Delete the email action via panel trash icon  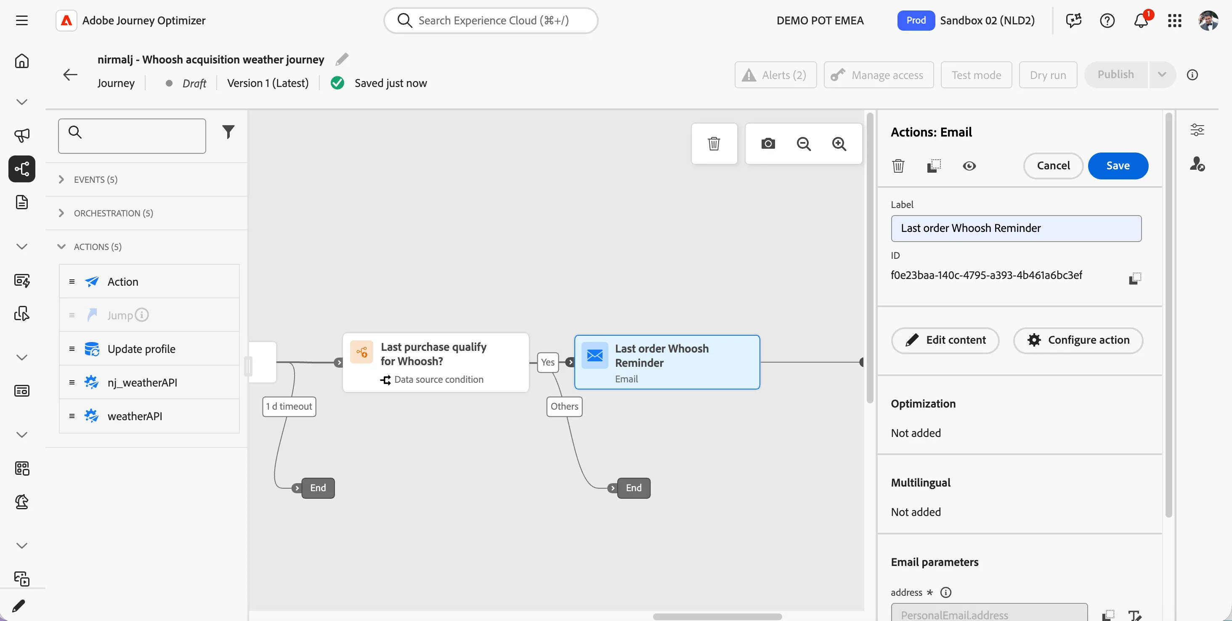click(898, 166)
